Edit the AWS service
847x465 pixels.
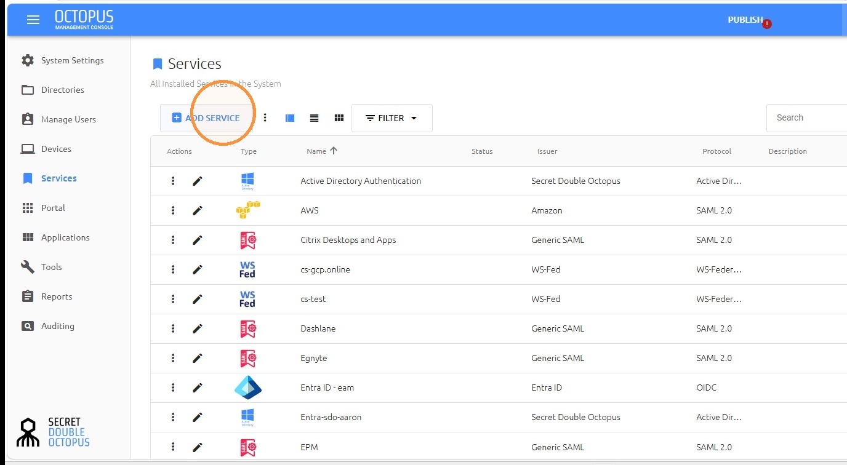[198, 210]
